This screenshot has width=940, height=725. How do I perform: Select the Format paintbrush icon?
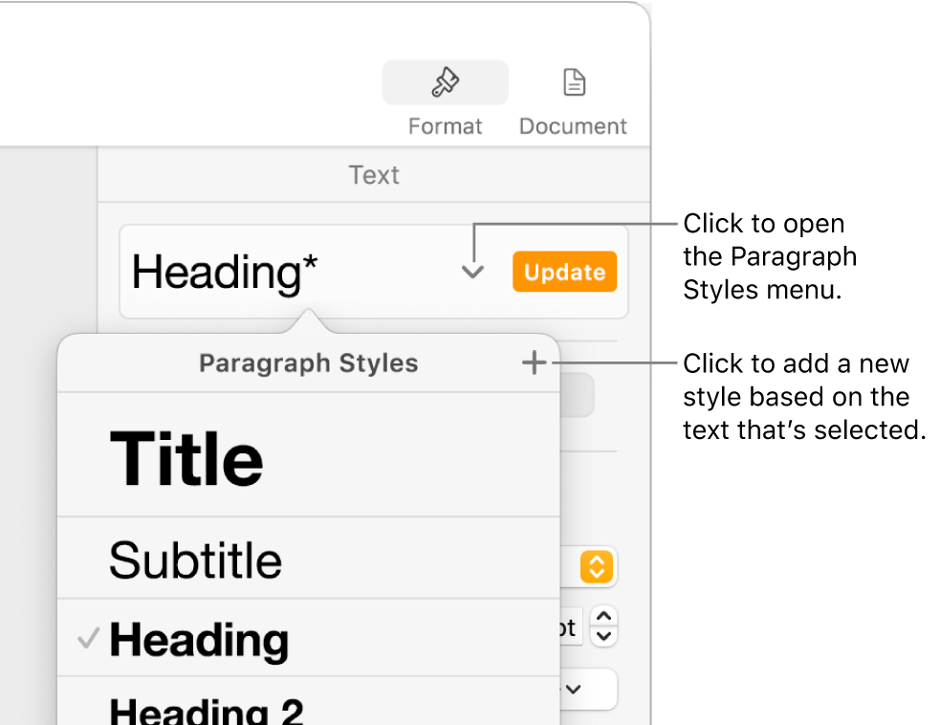tap(445, 82)
